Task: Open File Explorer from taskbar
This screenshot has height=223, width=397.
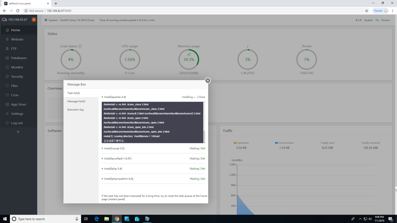Action: tap(106, 219)
